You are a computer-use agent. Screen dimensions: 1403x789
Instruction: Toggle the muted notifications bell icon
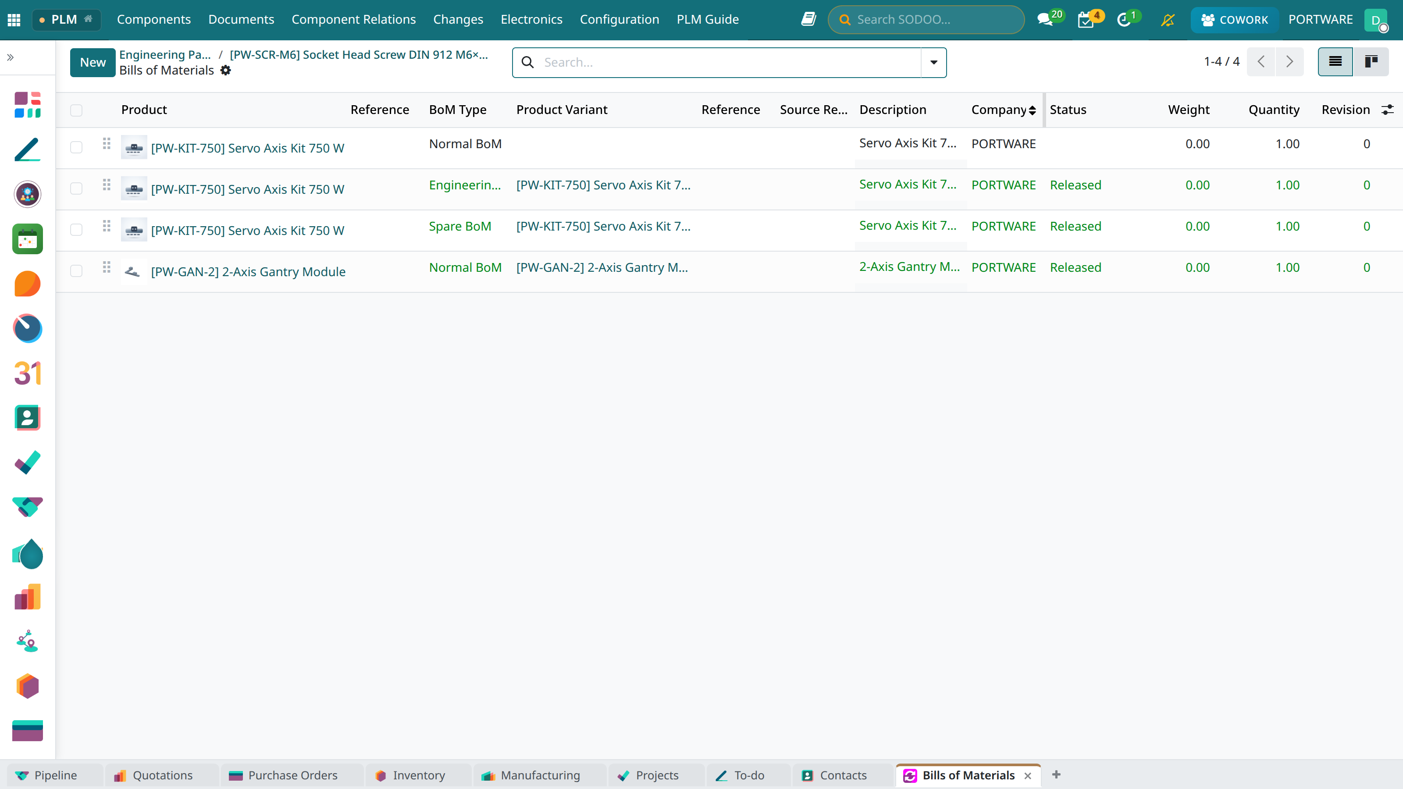pyautogui.click(x=1168, y=20)
